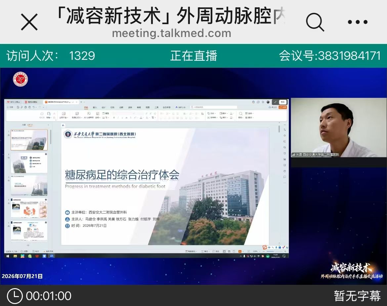The height and width of the screenshot is (306, 387).
Task: Open File Explorer from the taskbar
Action: tap(15, 256)
